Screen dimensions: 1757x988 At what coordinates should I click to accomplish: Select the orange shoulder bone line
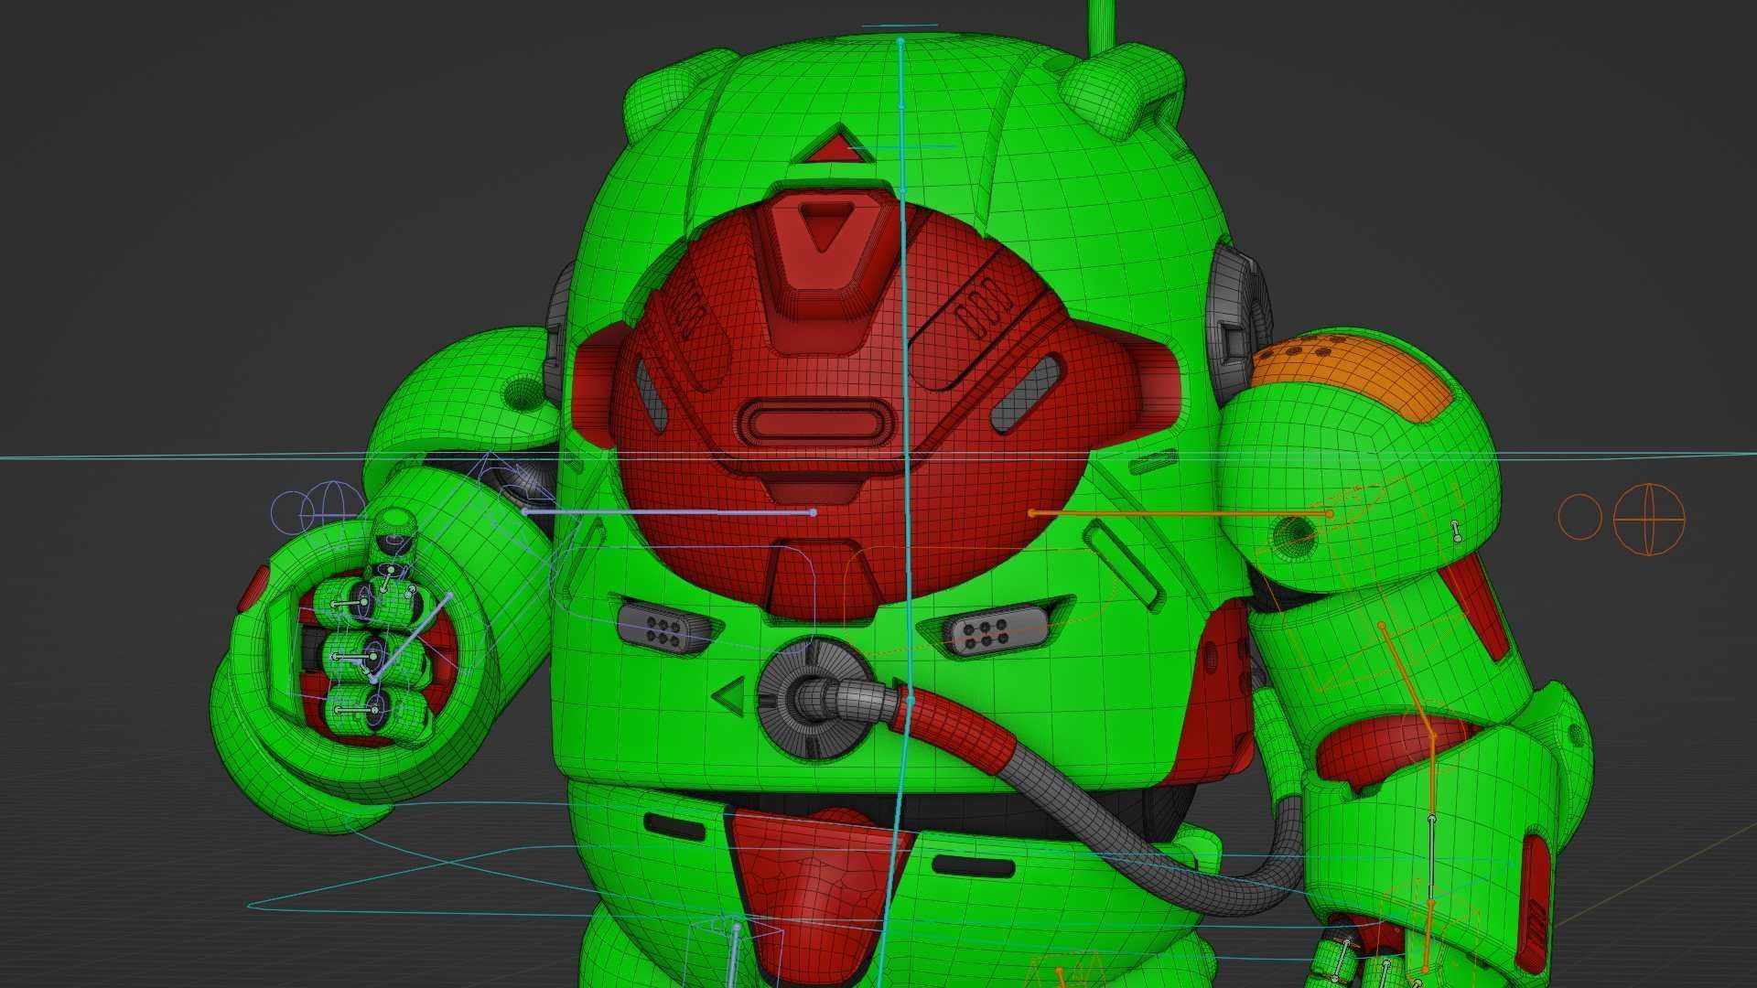pyautogui.click(x=1180, y=513)
